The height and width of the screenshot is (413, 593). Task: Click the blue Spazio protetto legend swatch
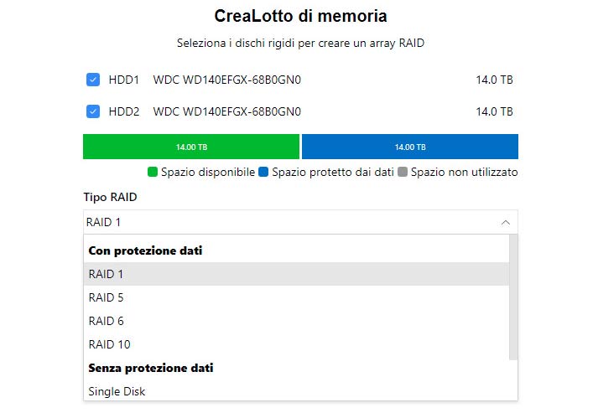click(263, 173)
